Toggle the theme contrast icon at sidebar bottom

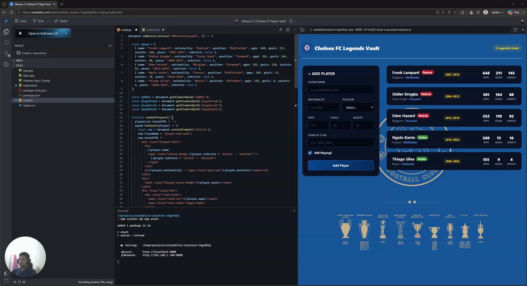(x=6, y=273)
